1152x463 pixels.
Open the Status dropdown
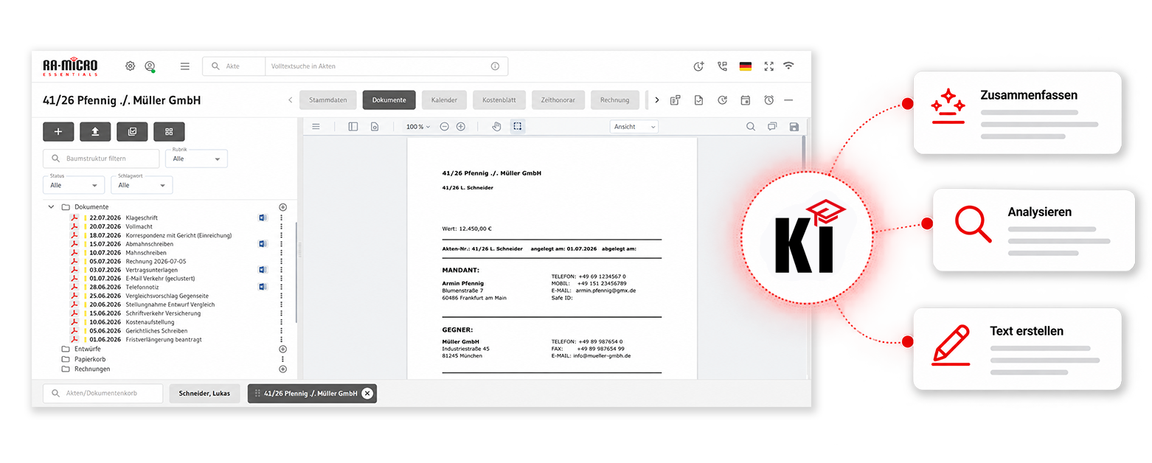click(x=74, y=185)
